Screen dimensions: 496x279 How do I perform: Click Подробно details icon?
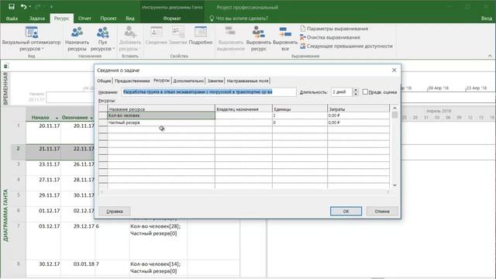tap(201, 36)
